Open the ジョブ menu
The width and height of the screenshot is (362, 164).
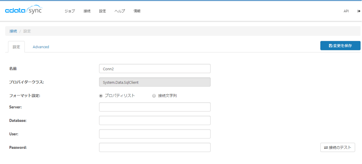point(70,11)
